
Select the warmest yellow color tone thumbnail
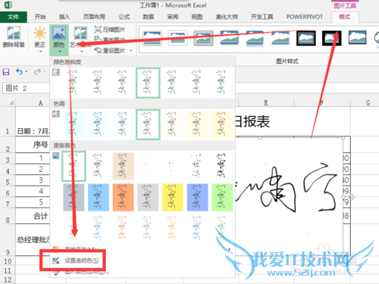click(222, 124)
